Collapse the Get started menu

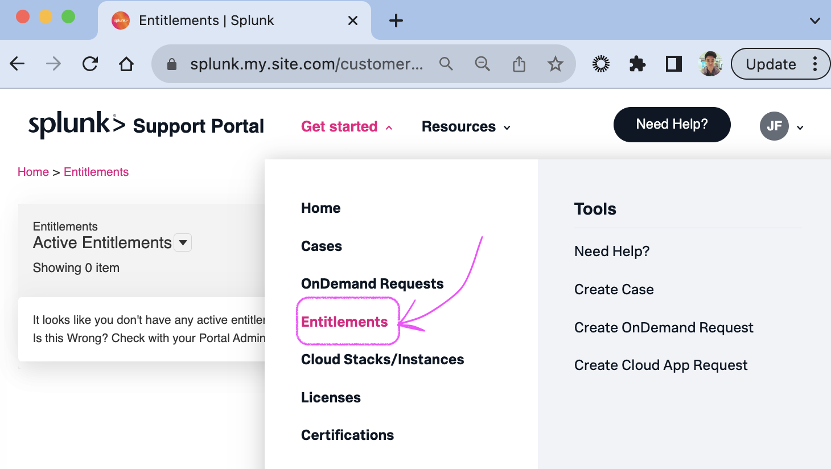(347, 126)
